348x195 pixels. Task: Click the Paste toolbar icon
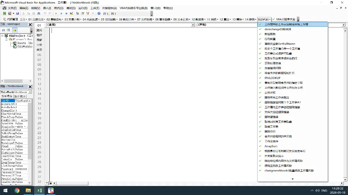[33, 14]
